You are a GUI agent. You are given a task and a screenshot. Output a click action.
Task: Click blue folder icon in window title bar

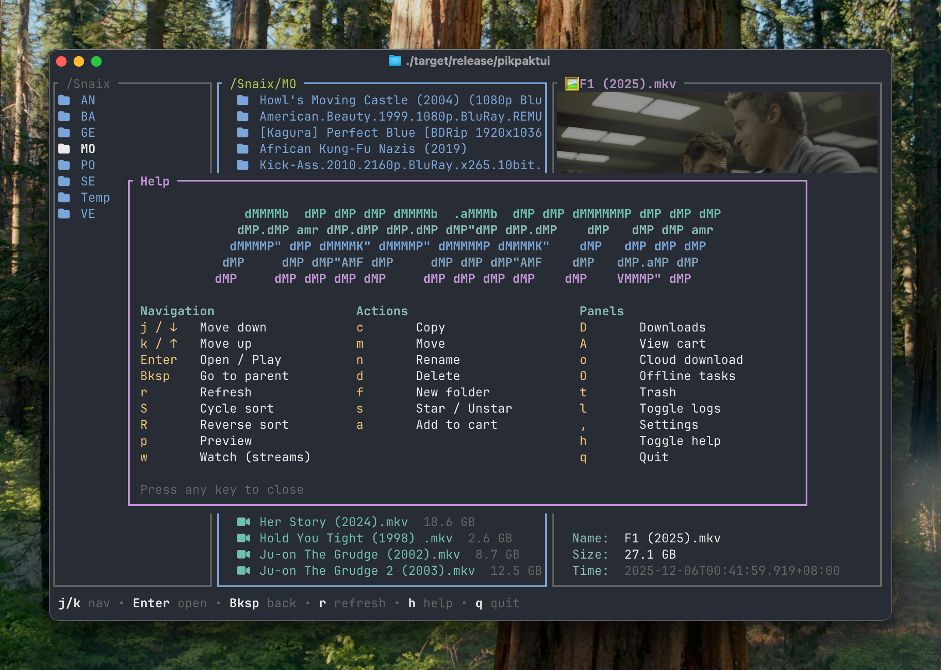click(395, 61)
